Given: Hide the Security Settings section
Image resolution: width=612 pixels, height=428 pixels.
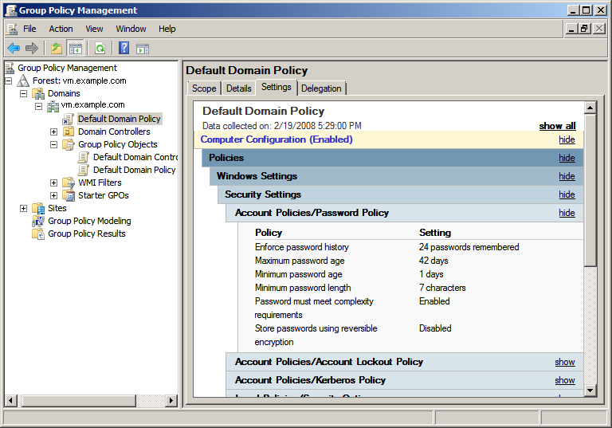Looking at the screenshot, I should 567,194.
